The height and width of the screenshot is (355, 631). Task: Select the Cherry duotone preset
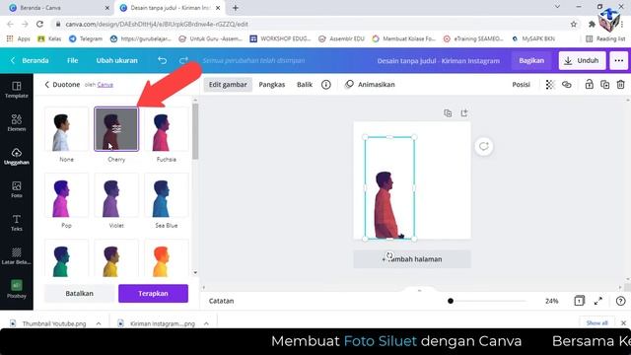[x=116, y=129]
